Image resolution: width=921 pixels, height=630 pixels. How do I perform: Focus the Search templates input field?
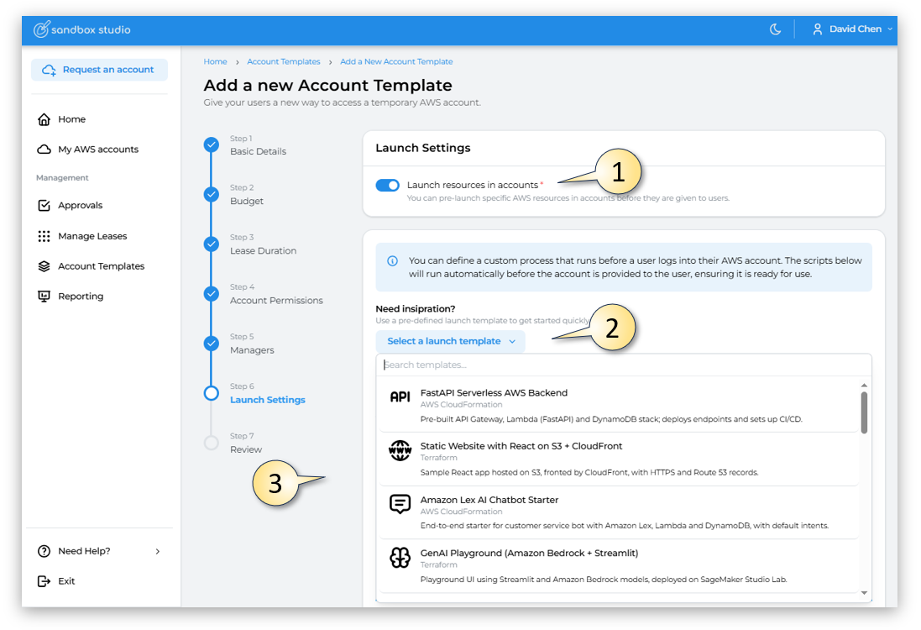coord(623,365)
